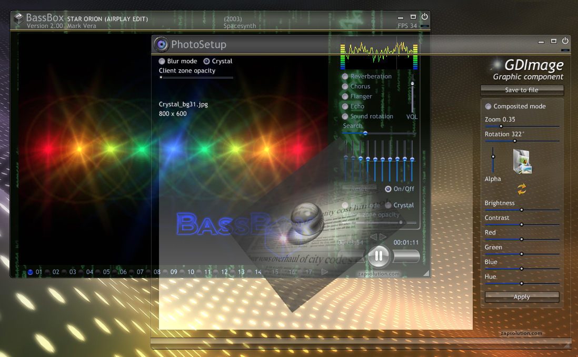Enable the Echo effect

click(345, 106)
